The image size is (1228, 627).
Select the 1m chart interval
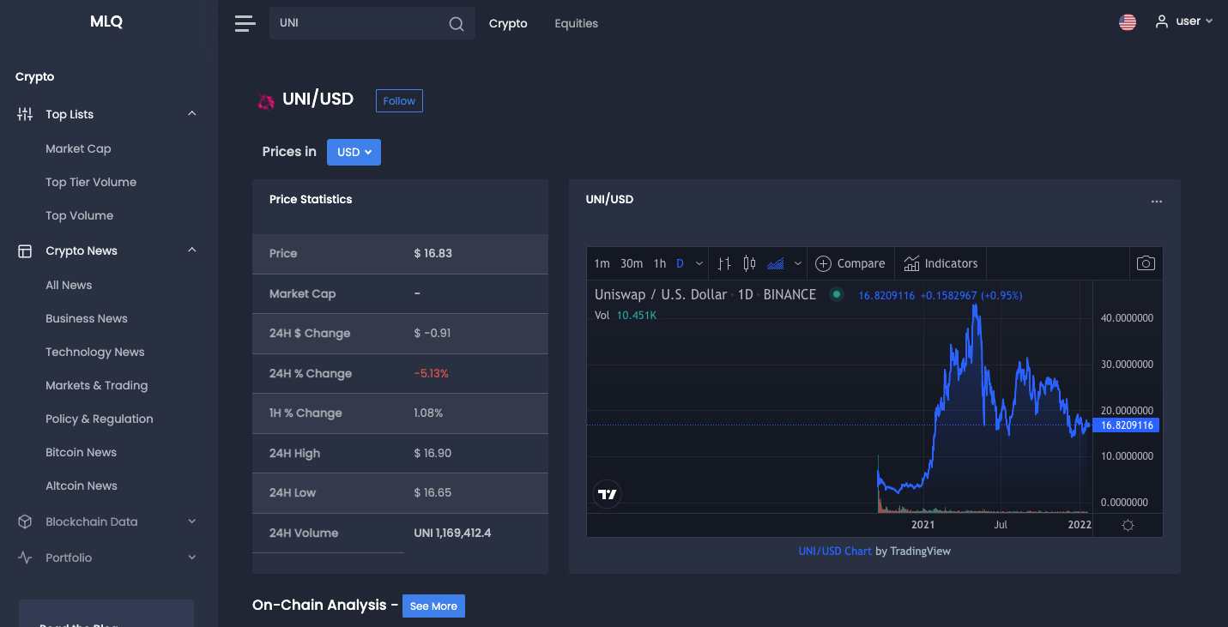pos(602,263)
